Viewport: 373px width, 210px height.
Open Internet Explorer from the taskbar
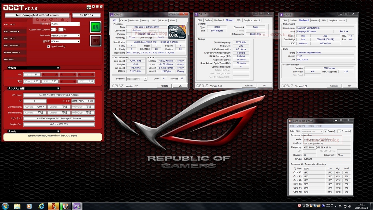tap(42, 206)
